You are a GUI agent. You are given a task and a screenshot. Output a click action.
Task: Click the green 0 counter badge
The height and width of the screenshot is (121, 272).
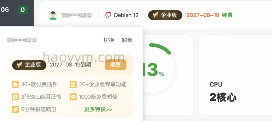tap(23, 10)
